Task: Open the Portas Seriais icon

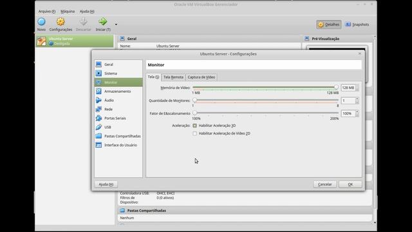Action: 98,118
